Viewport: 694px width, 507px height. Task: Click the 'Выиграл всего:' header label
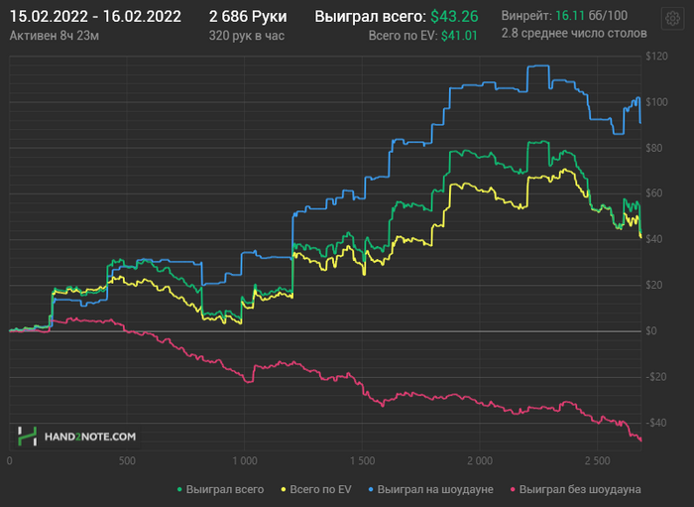(371, 17)
